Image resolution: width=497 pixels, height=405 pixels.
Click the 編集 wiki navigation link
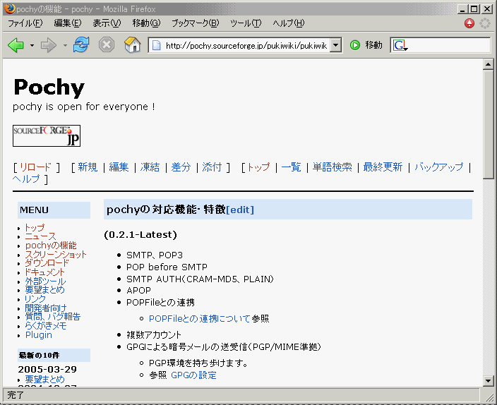[x=119, y=167]
